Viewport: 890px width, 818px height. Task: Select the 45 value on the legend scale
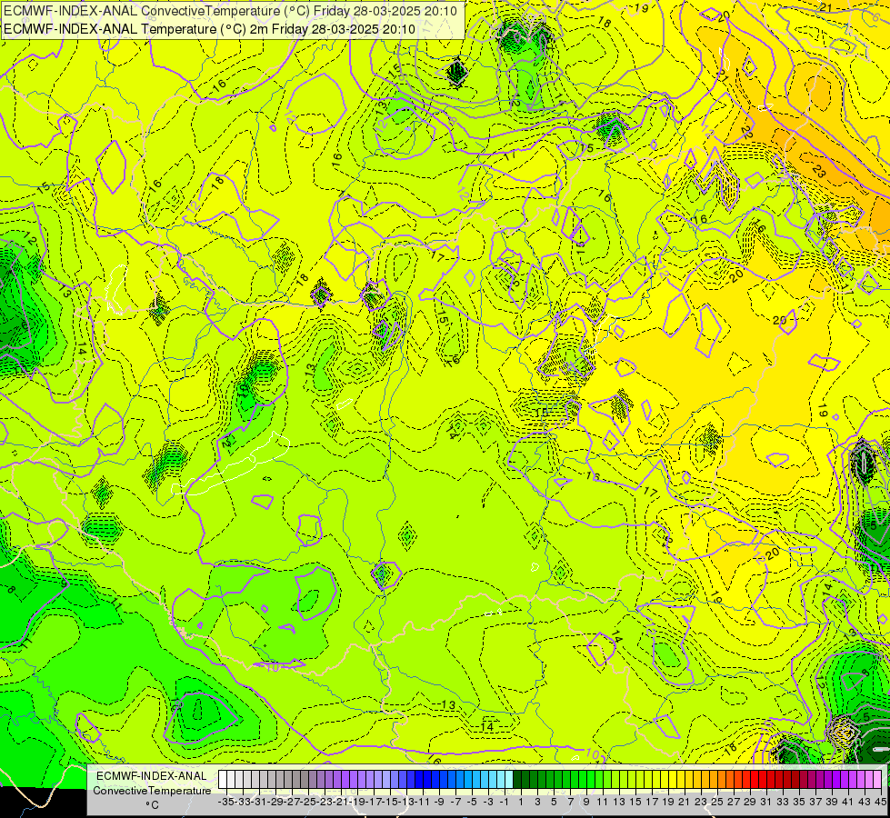tap(880, 802)
